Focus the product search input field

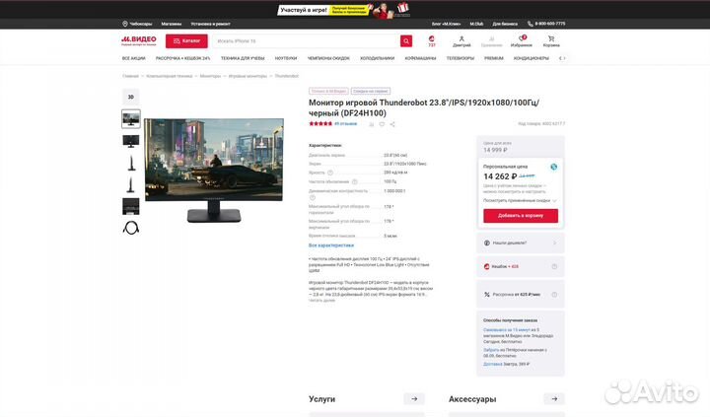306,41
